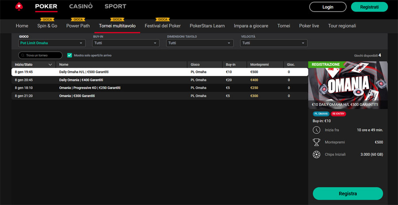Select Omania €300 Garantiti row
The image size is (398, 205).
point(160,96)
